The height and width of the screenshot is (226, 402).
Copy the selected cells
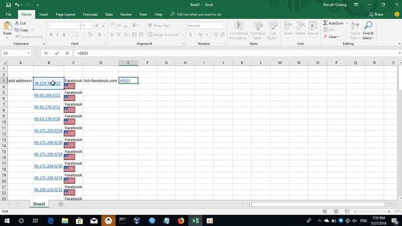[x=21, y=30]
